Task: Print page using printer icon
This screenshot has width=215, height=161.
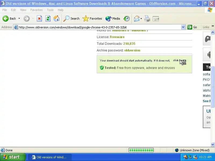Action: [x=147, y=19]
